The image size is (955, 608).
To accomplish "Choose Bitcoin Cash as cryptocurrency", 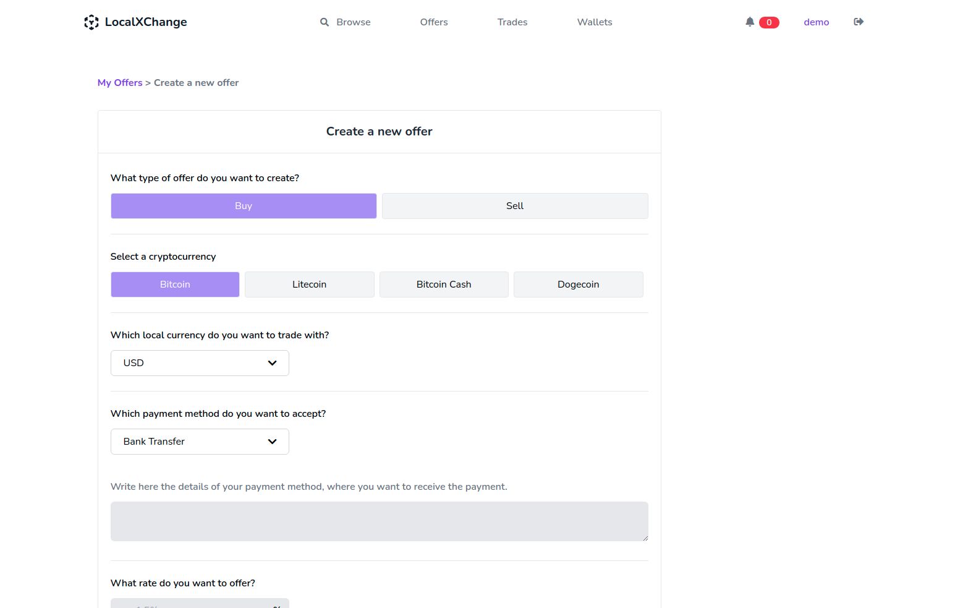I will click(444, 285).
